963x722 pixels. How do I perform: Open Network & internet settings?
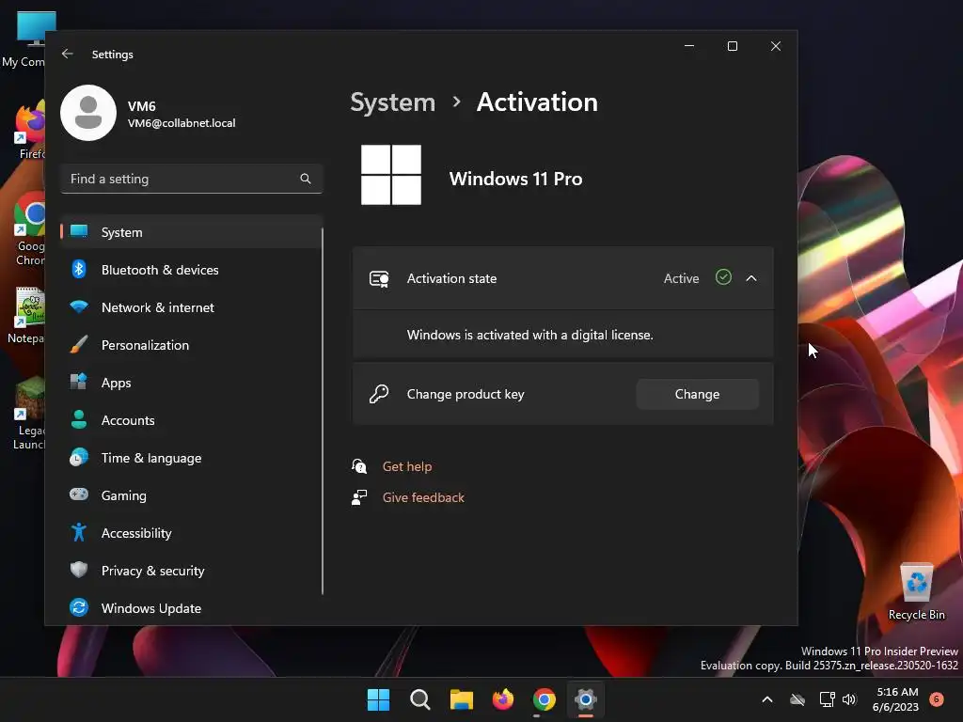[191, 307]
